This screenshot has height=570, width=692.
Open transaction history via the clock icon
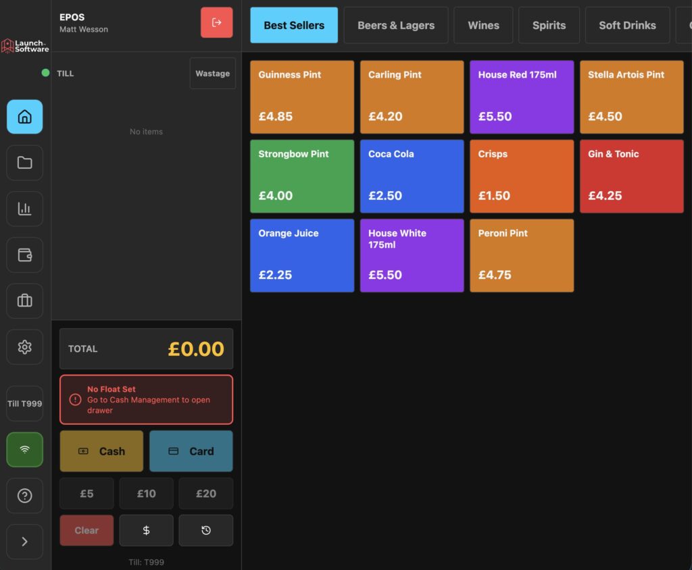coord(205,530)
